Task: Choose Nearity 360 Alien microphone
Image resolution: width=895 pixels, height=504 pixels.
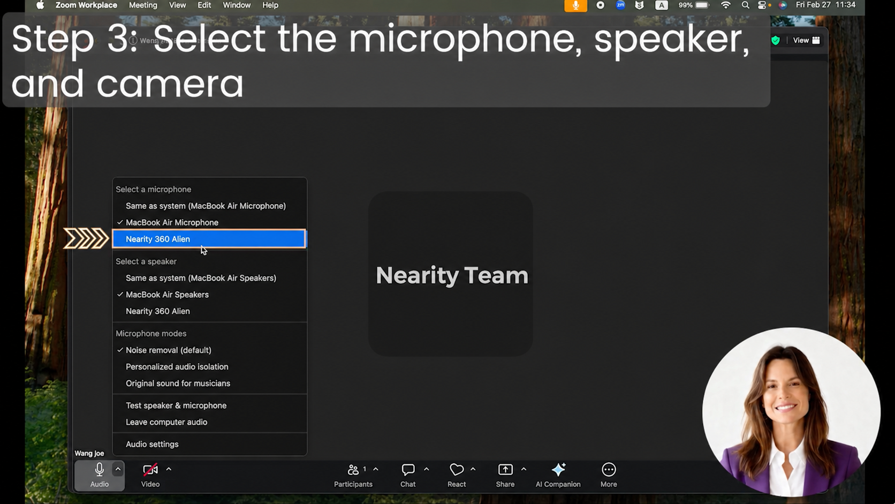Action: click(209, 239)
